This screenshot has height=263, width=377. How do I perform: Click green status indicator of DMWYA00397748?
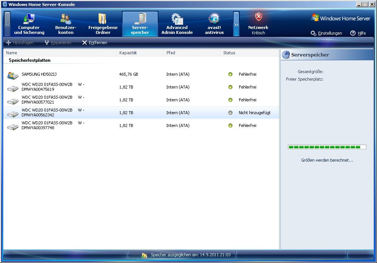tap(230, 125)
